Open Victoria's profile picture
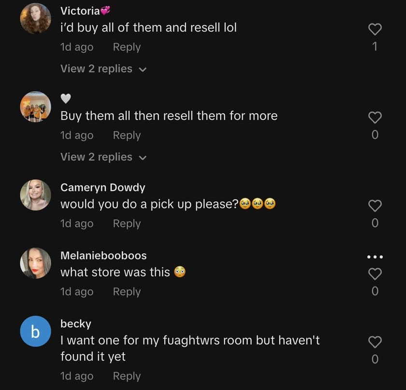The height and width of the screenshot is (390, 406). 35,18
